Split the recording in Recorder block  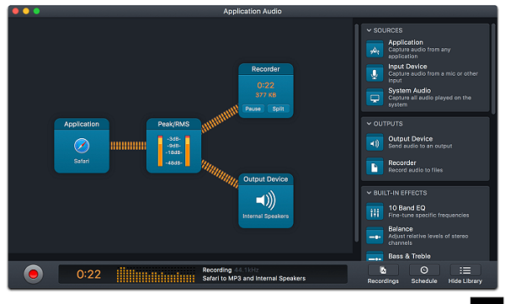click(279, 109)
